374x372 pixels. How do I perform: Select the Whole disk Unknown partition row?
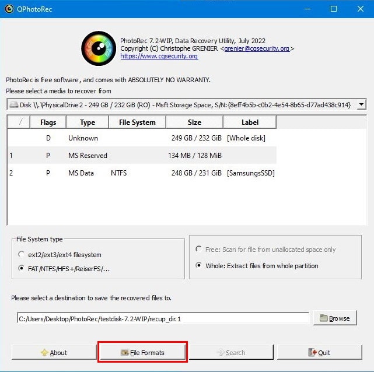coord(141,138)
